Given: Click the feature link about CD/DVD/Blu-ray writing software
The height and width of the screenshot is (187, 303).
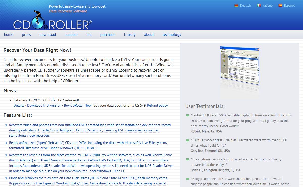Looking at the screenshot, I should pyautogui.click(x=91, y=163).
